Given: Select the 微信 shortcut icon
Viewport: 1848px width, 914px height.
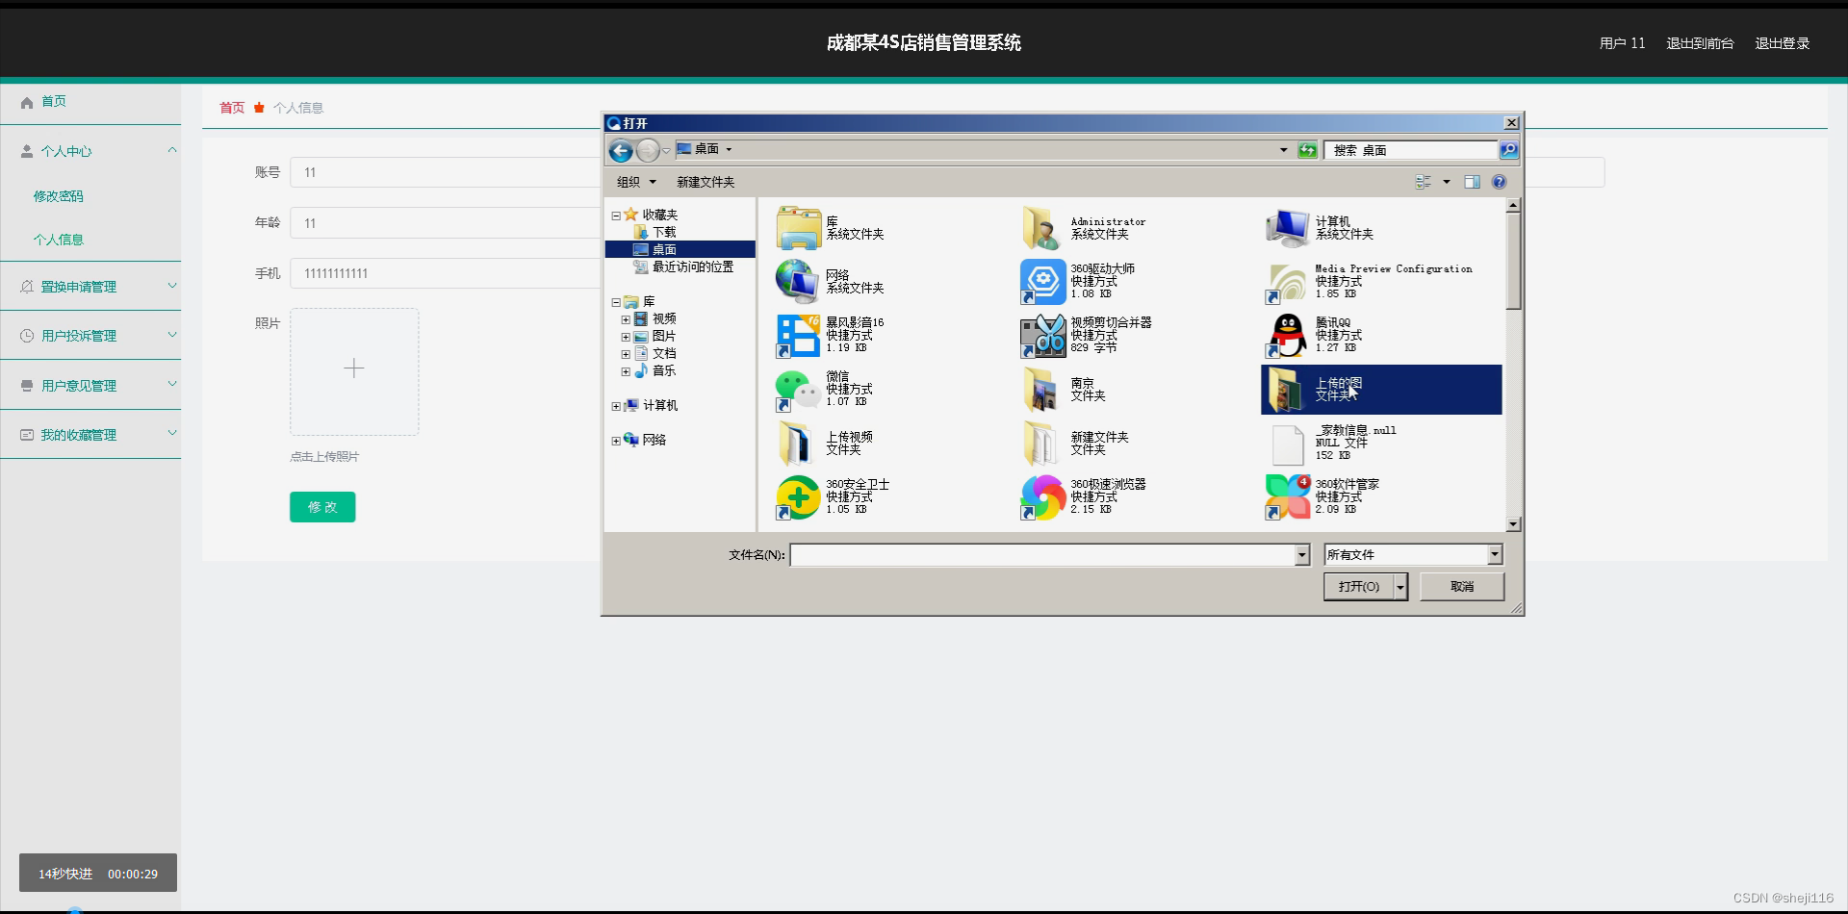Looking at the screenshot, I should pos(797,390).
